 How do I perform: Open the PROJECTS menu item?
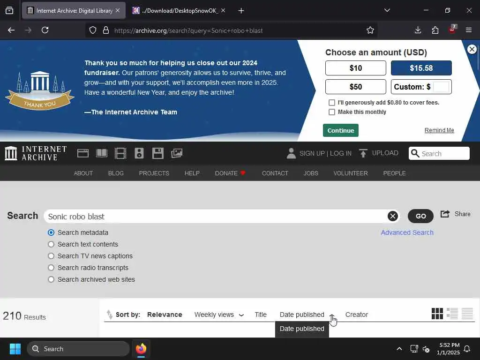point(154,173)
